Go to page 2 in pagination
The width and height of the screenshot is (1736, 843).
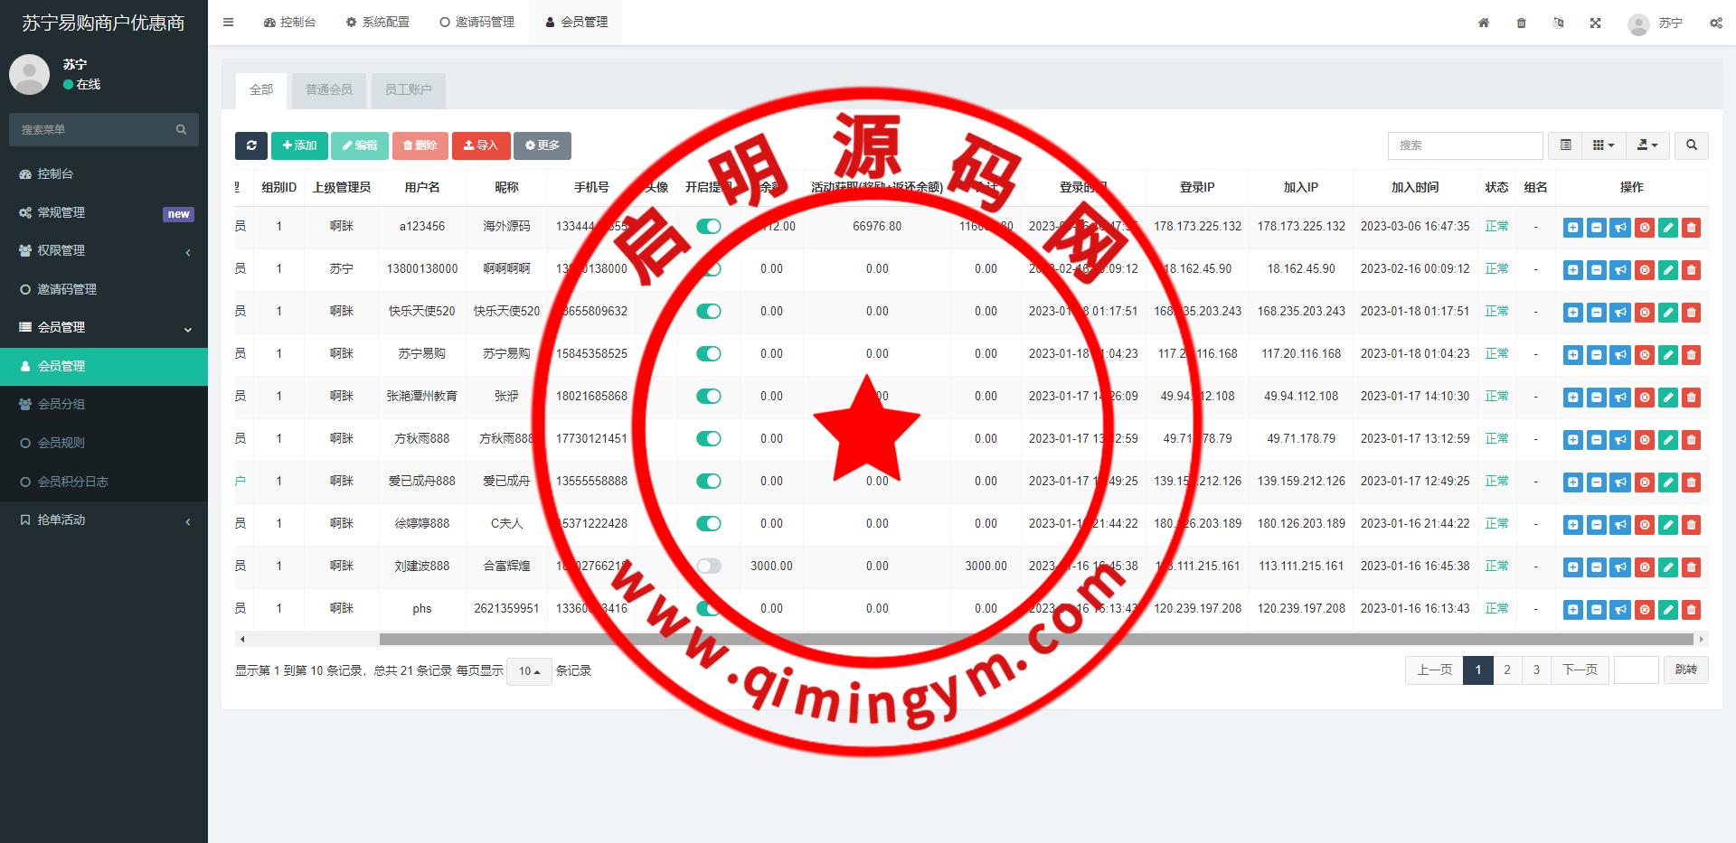coord(1507,670)
